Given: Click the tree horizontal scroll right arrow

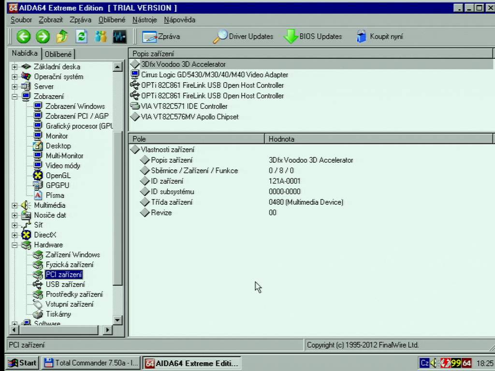Looking at the screenshot, I should (107, 330).
